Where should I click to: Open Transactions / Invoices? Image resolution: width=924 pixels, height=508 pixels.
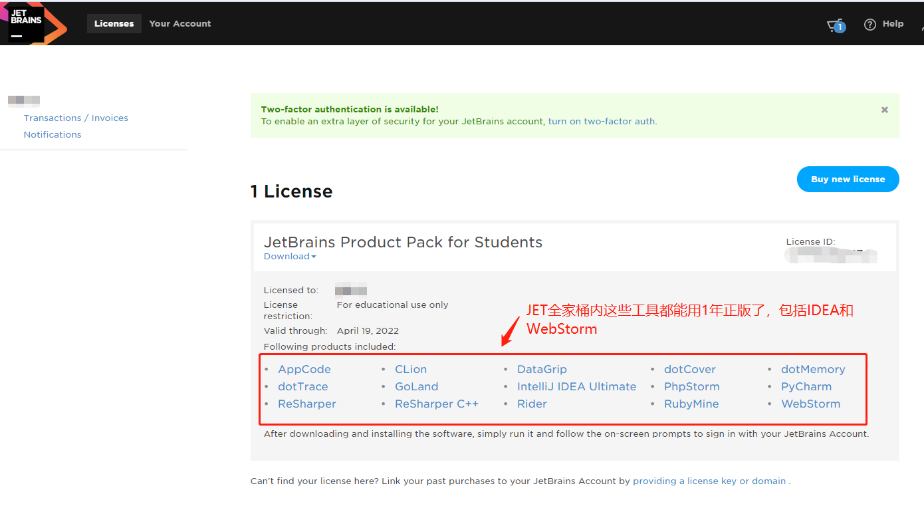[x=76, y=118]
